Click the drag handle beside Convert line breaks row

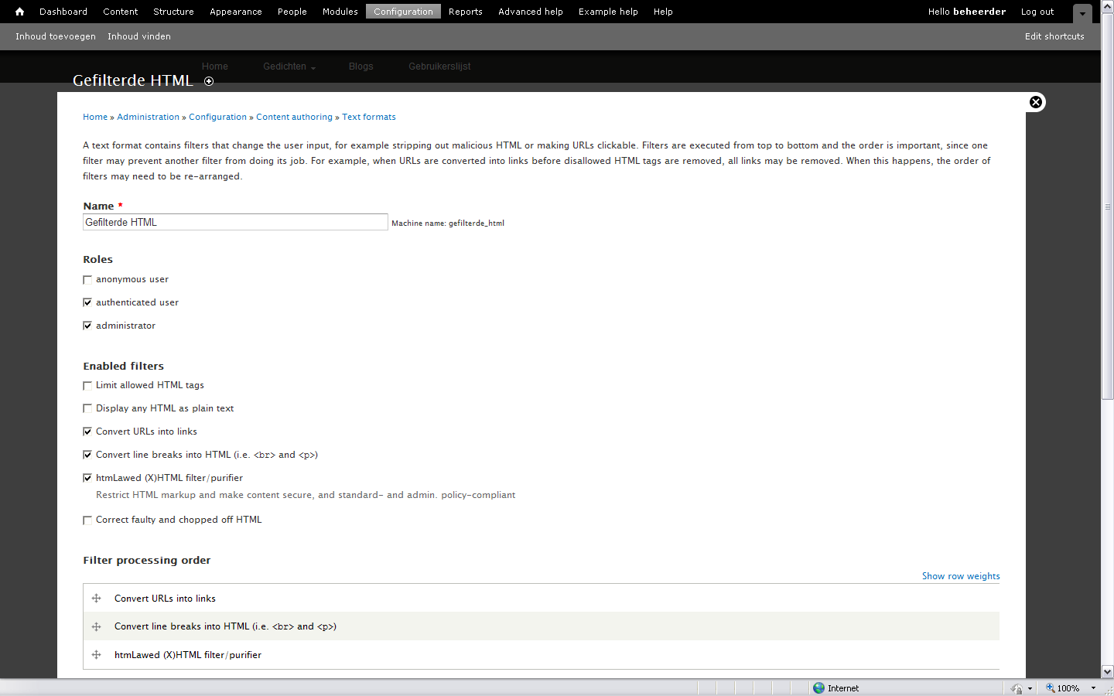[96, 626]
